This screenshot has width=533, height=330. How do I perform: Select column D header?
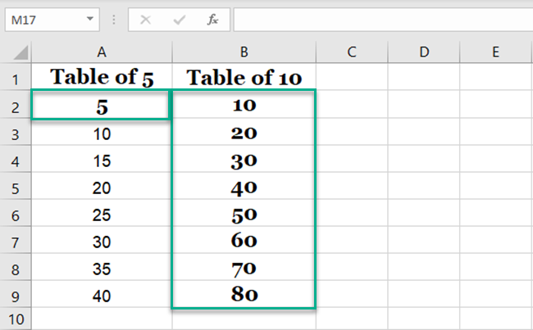423,52
